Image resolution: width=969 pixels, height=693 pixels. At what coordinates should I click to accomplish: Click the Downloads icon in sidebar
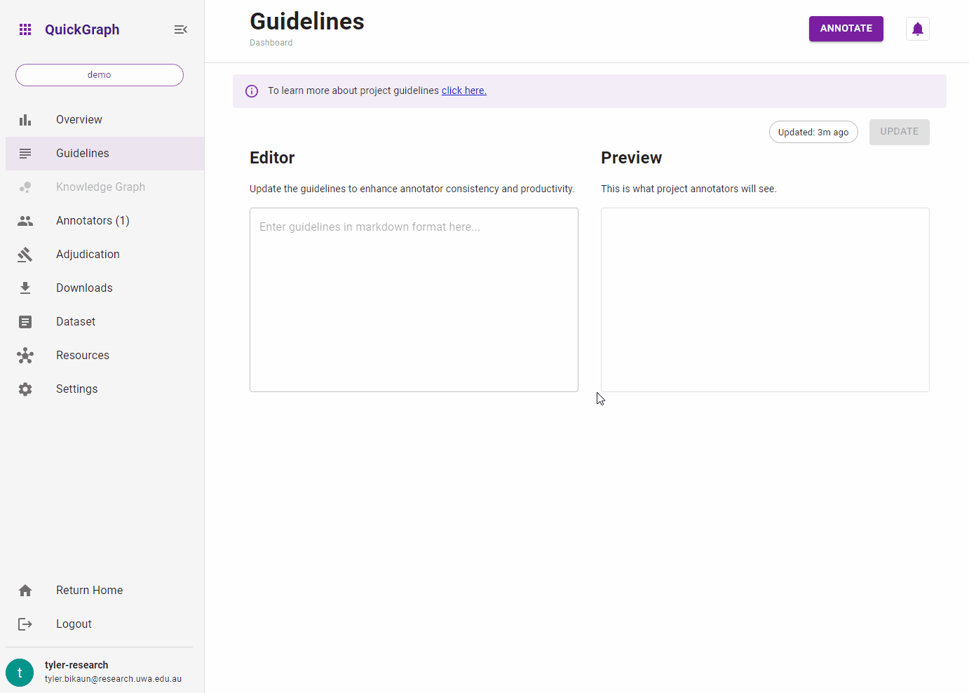25,288
